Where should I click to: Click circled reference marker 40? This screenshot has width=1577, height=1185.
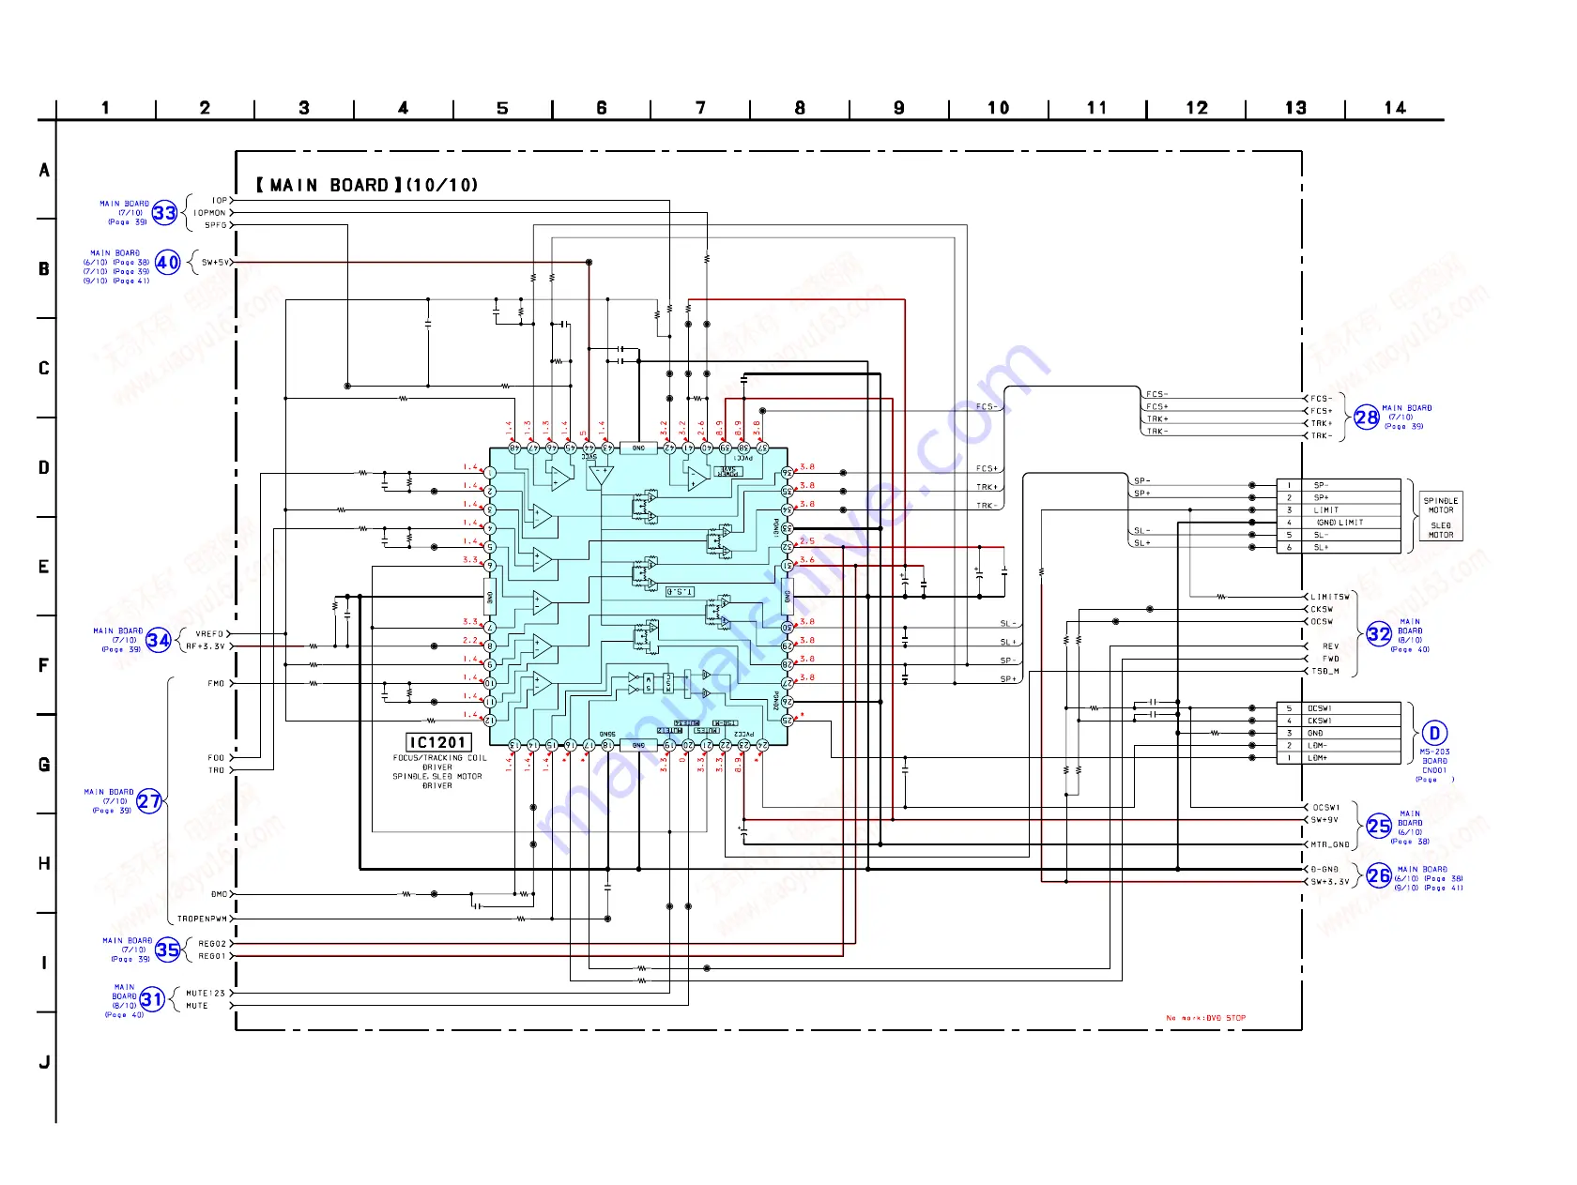tap(168, 263)
